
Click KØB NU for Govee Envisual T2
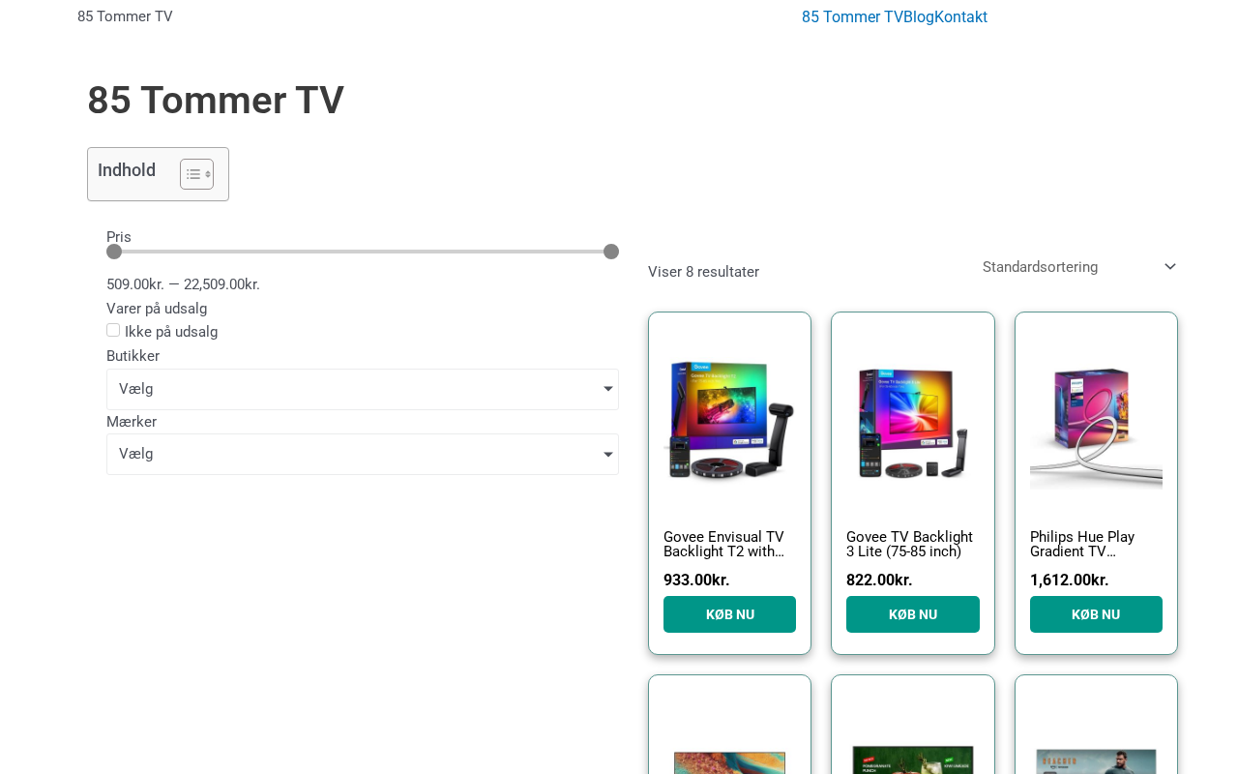point(729,614)
